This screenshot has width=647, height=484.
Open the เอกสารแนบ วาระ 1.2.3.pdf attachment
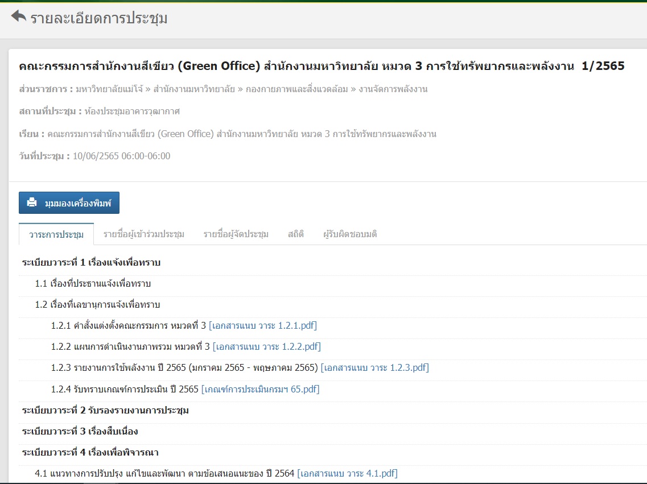(x=374, y=368)
